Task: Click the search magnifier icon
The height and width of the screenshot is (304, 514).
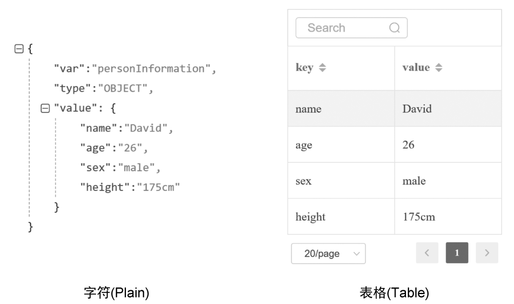Action: click(395, 28)
